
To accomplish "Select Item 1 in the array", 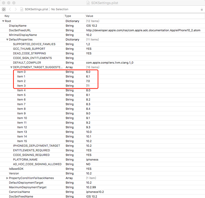I will 21,76.
